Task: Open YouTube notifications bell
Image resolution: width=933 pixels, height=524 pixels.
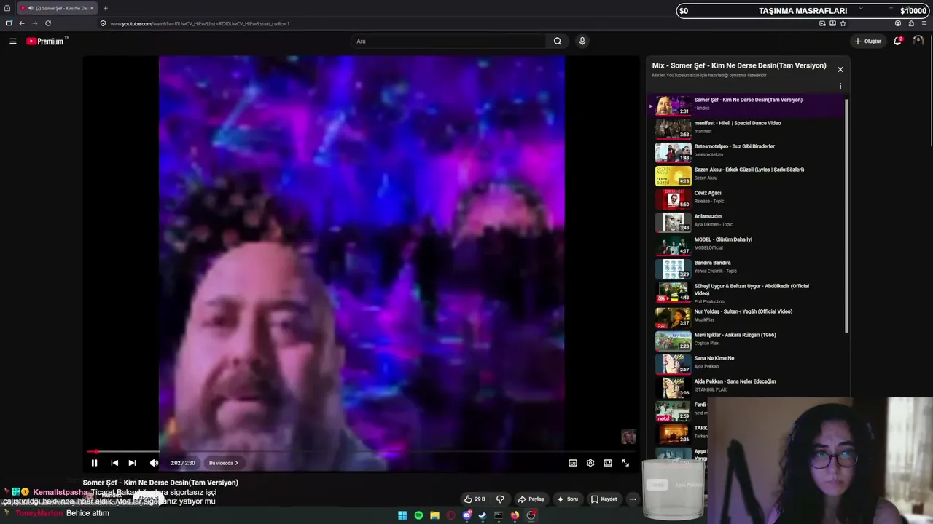Action: click(x=898, y=41)
